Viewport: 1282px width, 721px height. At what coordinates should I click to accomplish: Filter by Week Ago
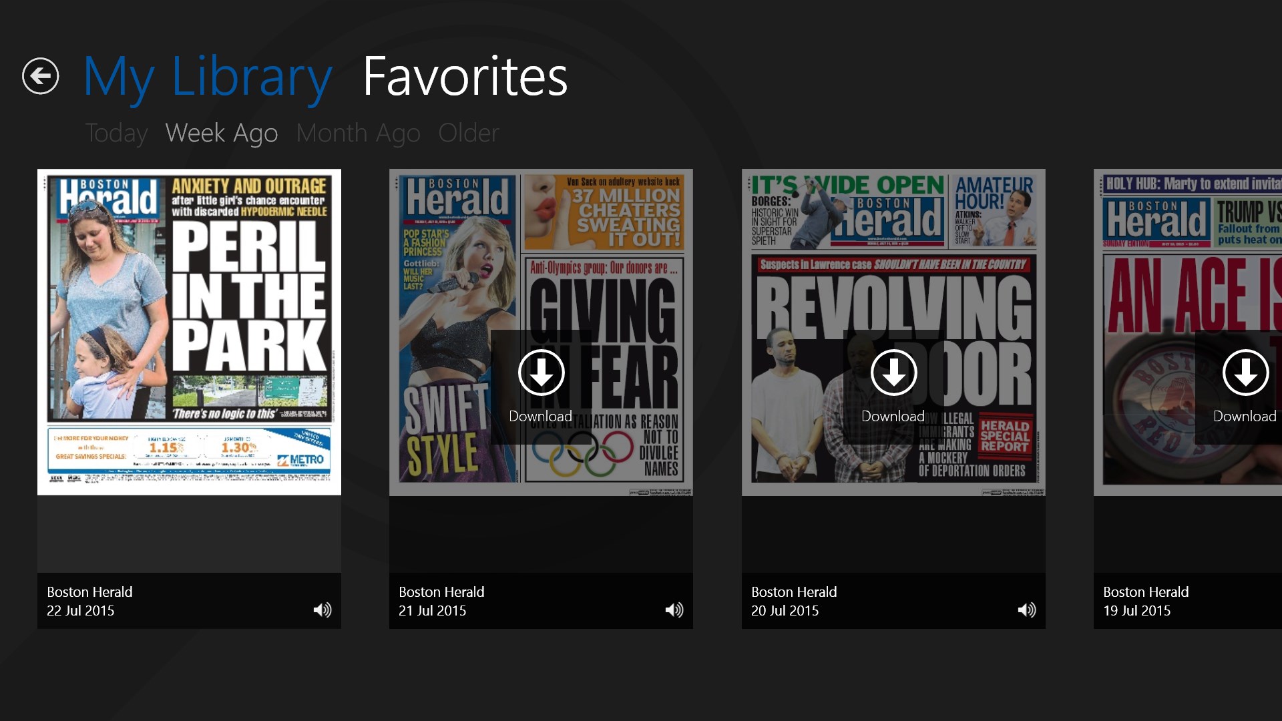(221, 134)
